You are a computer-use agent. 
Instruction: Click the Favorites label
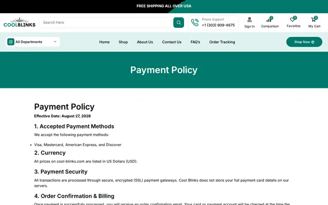coord(293,26)
